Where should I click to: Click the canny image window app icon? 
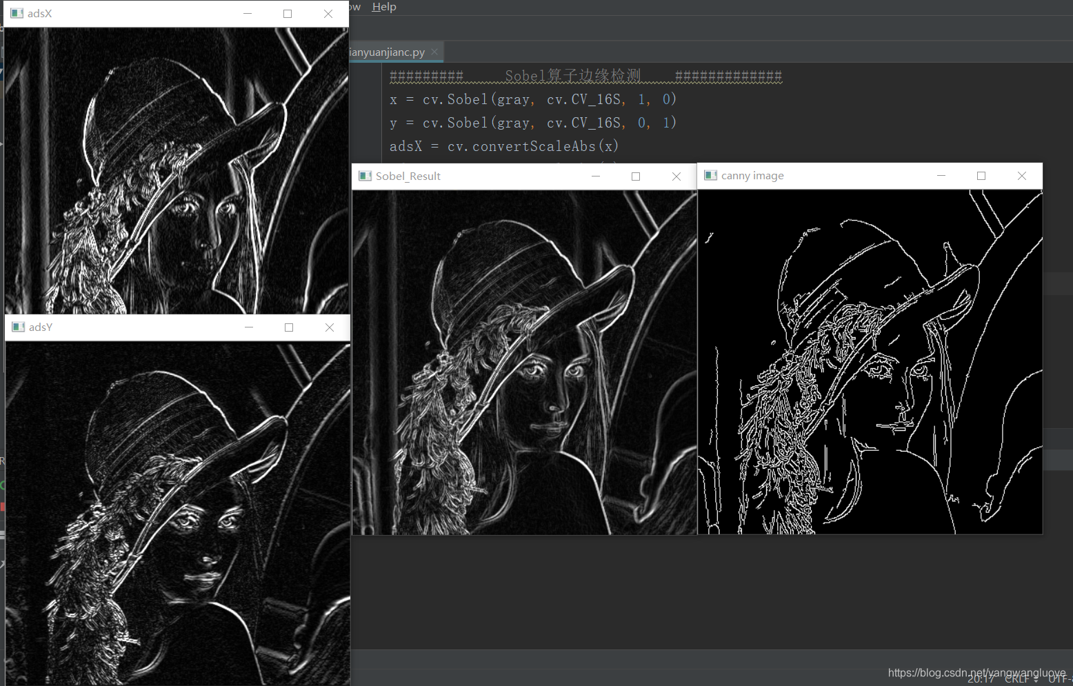pos(710,175)
